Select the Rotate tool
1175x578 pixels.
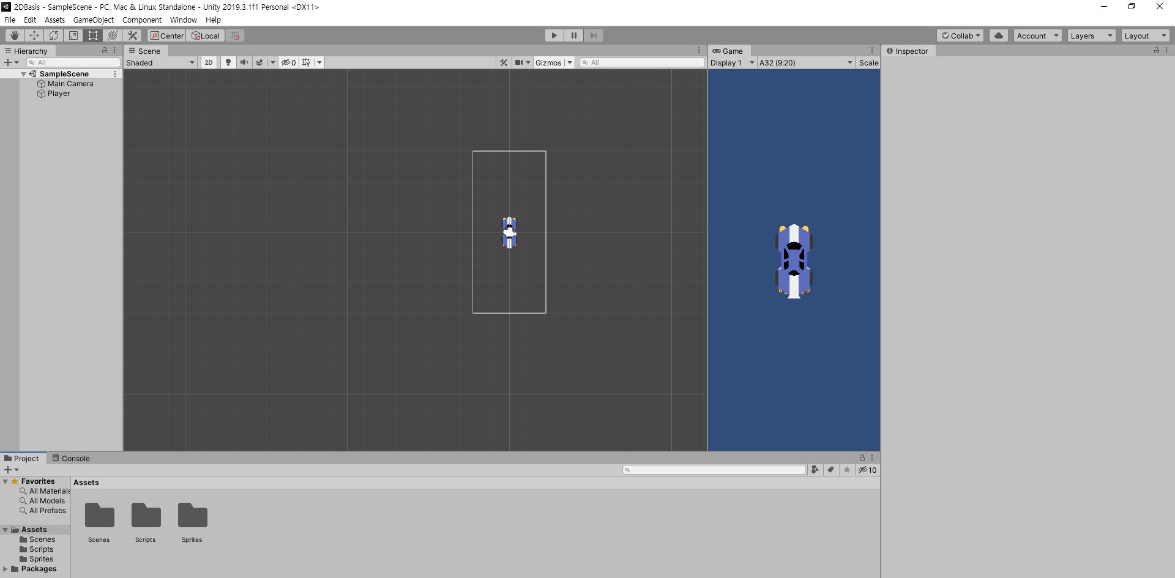tap(54, 35)
